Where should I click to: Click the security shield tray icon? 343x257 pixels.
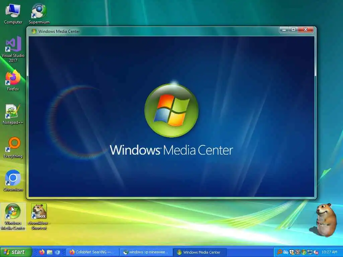click(x=292, y=252)
